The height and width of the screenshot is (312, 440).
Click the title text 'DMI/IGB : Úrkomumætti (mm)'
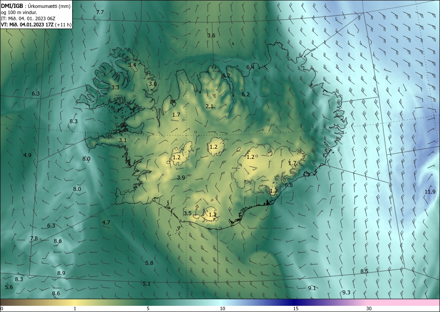pyautogui.click(x=36, y=7)
